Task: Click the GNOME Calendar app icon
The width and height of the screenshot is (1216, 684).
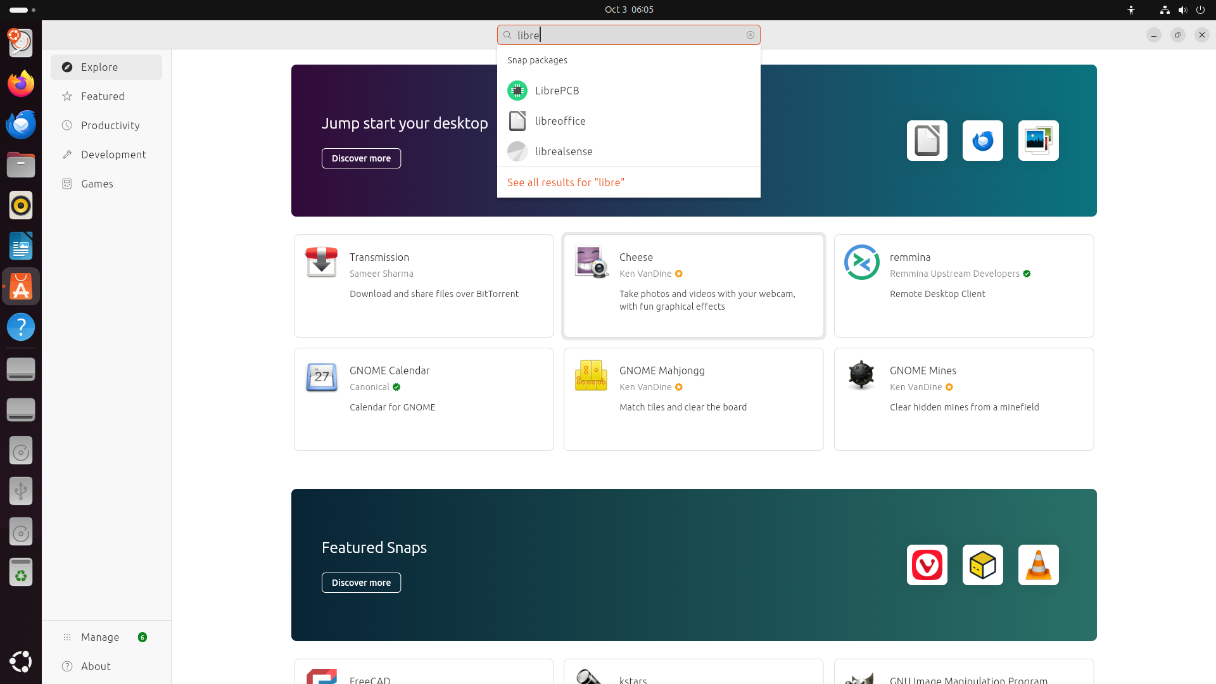Action: tap(322, 377)
